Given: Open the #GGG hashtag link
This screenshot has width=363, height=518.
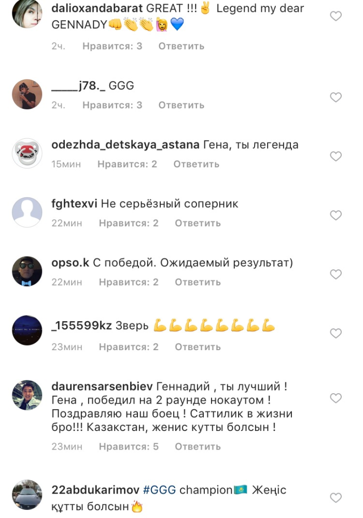Looking at the screenshot, I should pos(159,490).
